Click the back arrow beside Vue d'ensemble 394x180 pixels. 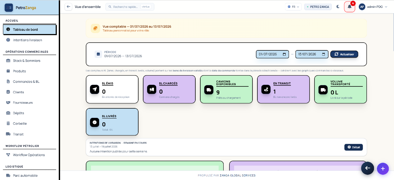pos(68,7)
